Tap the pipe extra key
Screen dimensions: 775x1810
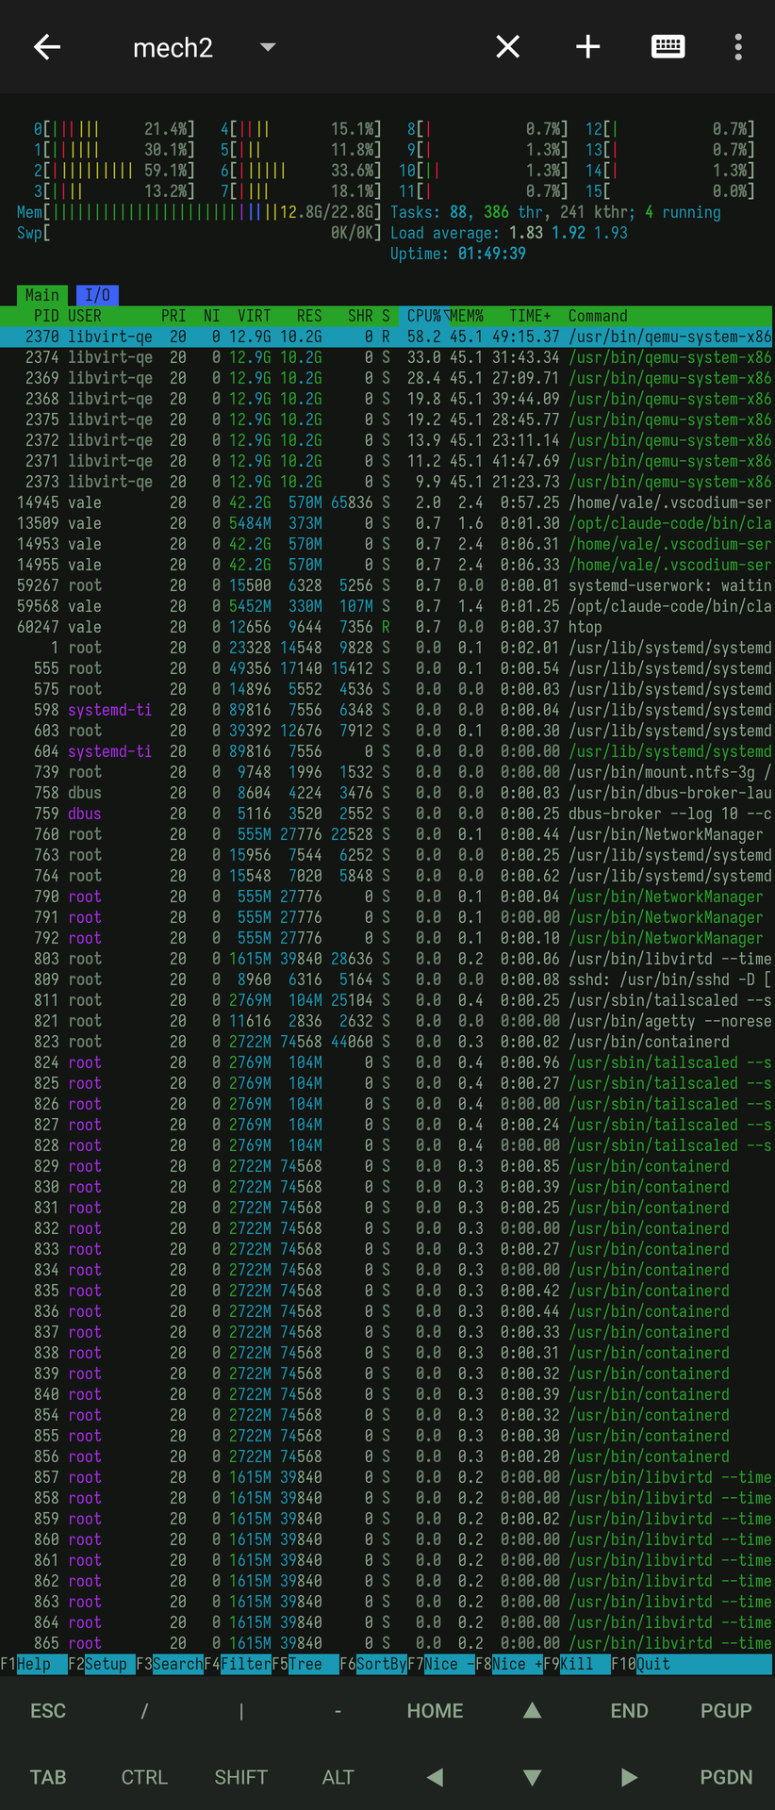[241, 1711]
